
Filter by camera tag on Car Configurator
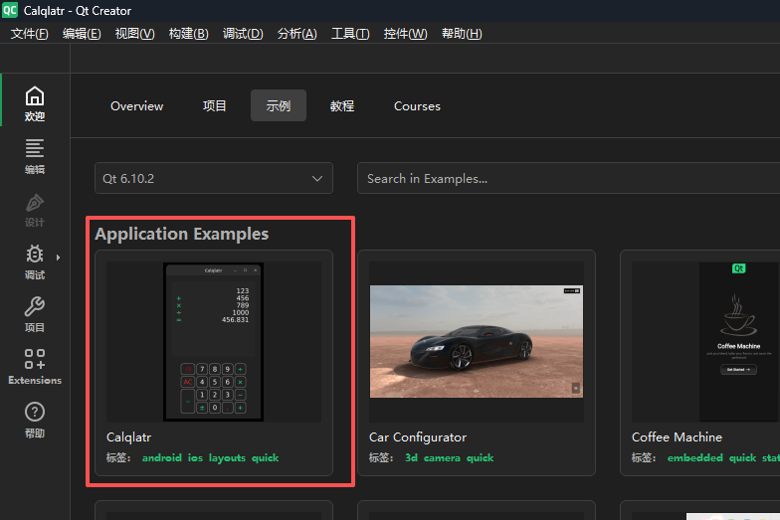(442, 457)
